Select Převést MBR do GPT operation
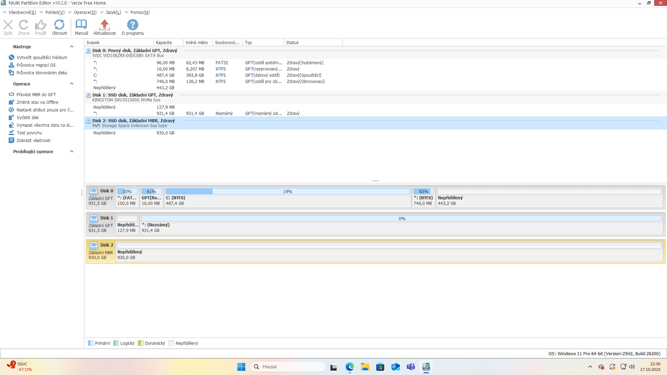Viewport: 667px width, 375px height. (36, 95)
